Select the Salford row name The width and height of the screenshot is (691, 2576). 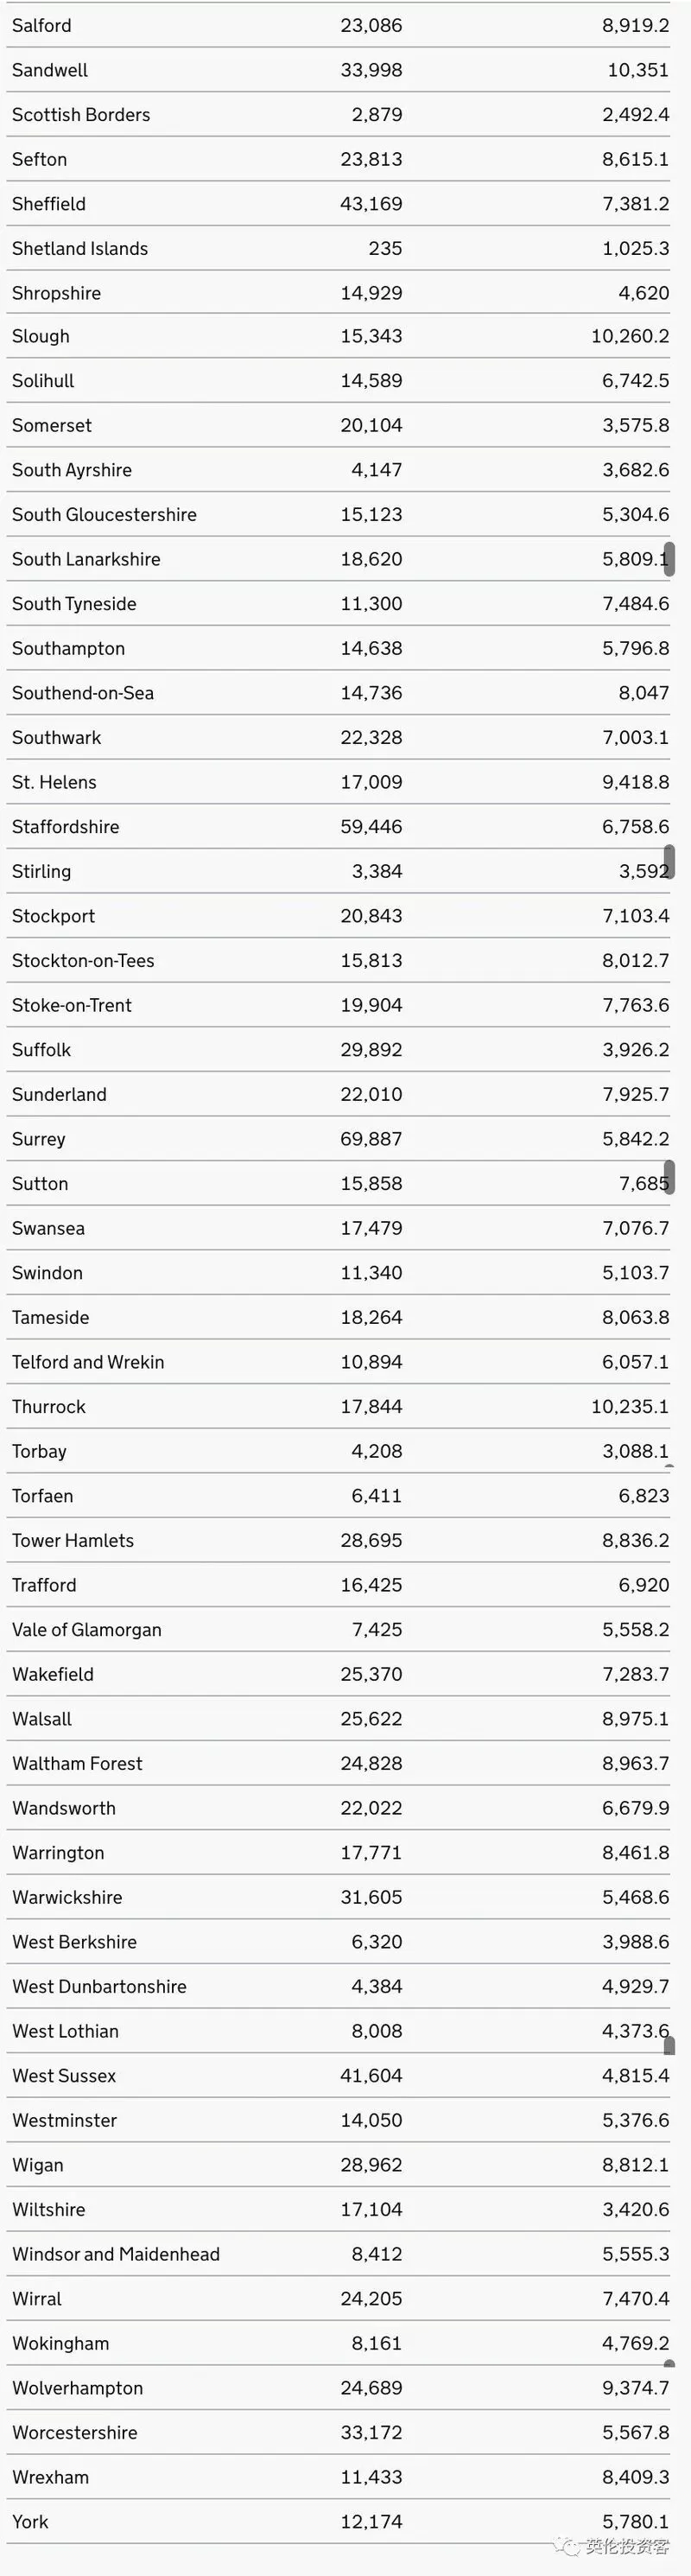[41, 25]
